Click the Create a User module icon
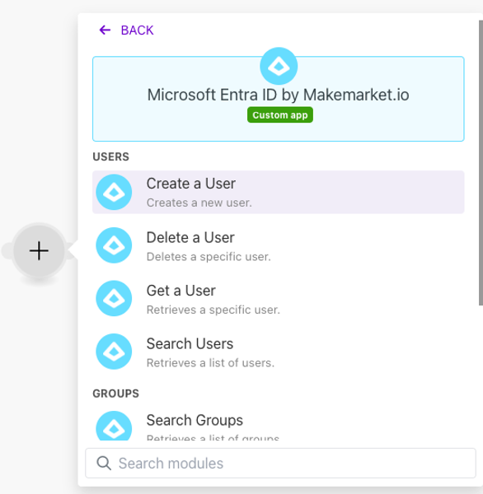 point(114,192)
